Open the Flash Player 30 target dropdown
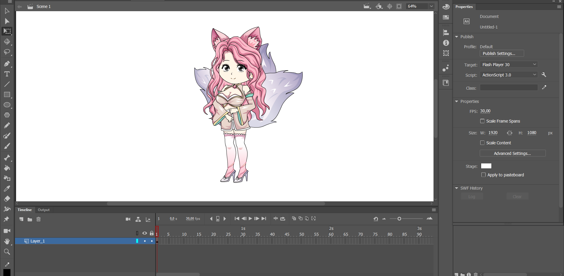 tap(509, 65)
